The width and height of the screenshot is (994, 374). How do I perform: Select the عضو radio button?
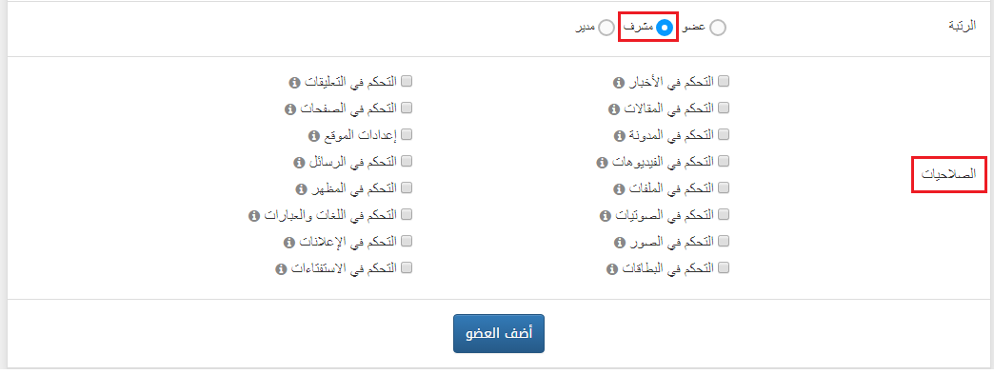[x=718, y=28]
